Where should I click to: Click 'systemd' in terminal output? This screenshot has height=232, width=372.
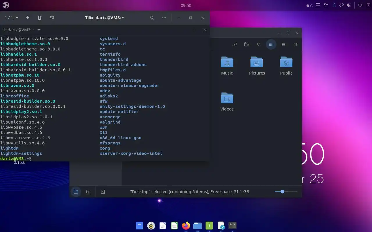(x=109, y=39)
